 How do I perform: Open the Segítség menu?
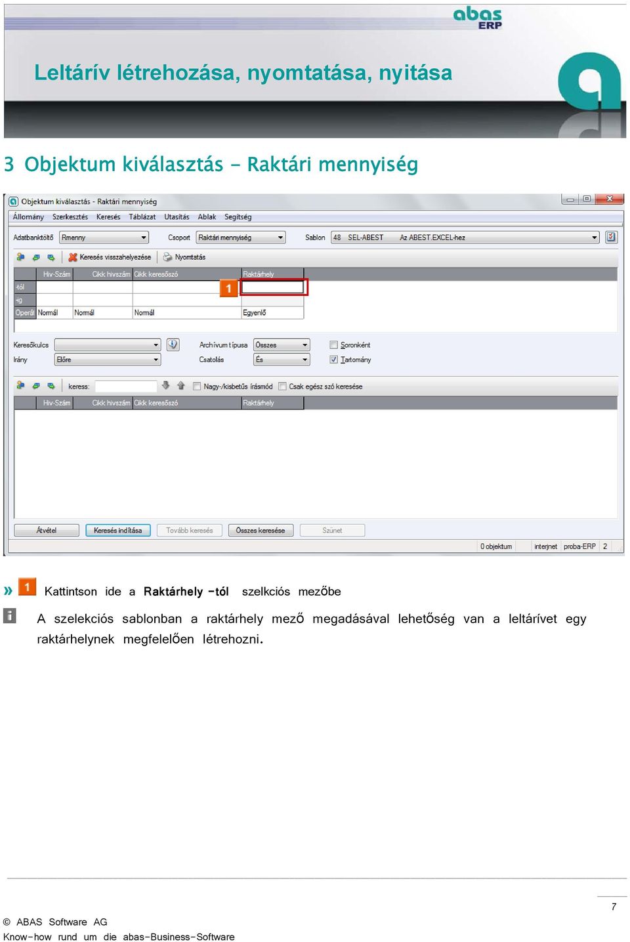click(238, 217)
